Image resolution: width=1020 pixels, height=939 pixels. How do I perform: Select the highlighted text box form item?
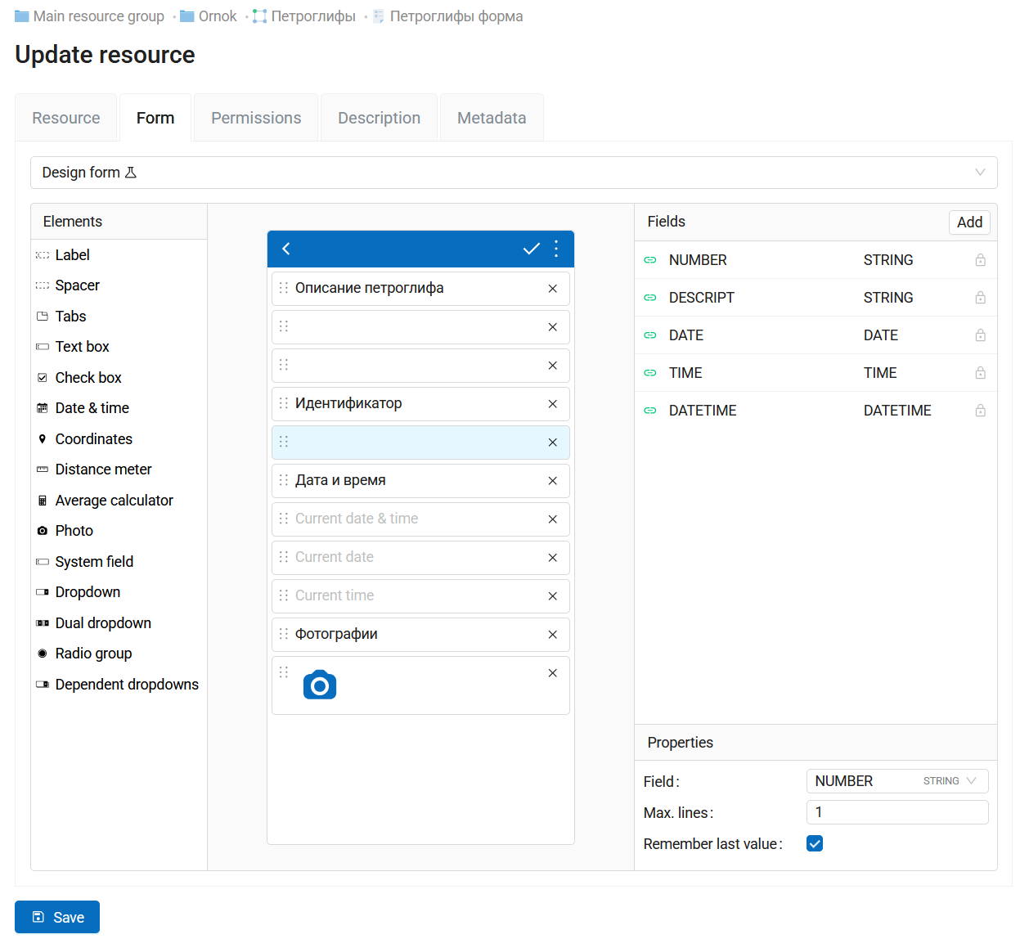[x=420, y=443]
